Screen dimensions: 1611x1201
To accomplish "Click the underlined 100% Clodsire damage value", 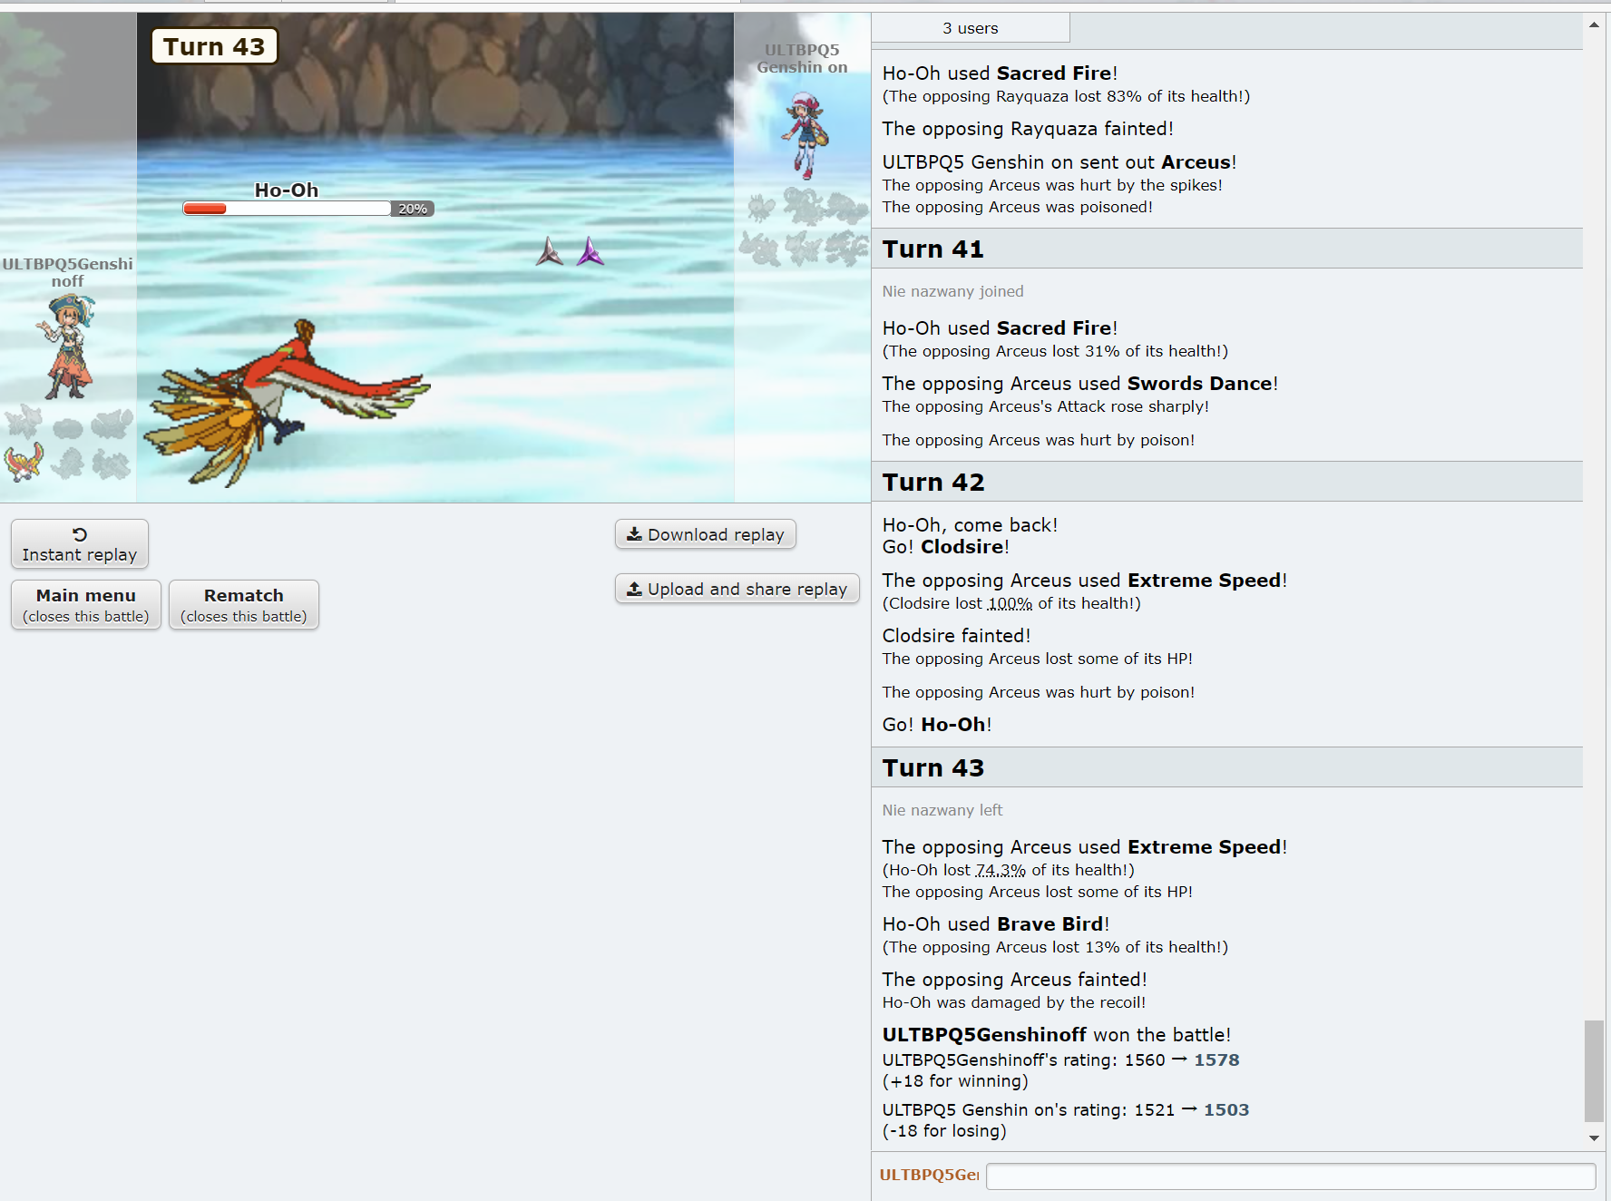I will point(1009,603).
